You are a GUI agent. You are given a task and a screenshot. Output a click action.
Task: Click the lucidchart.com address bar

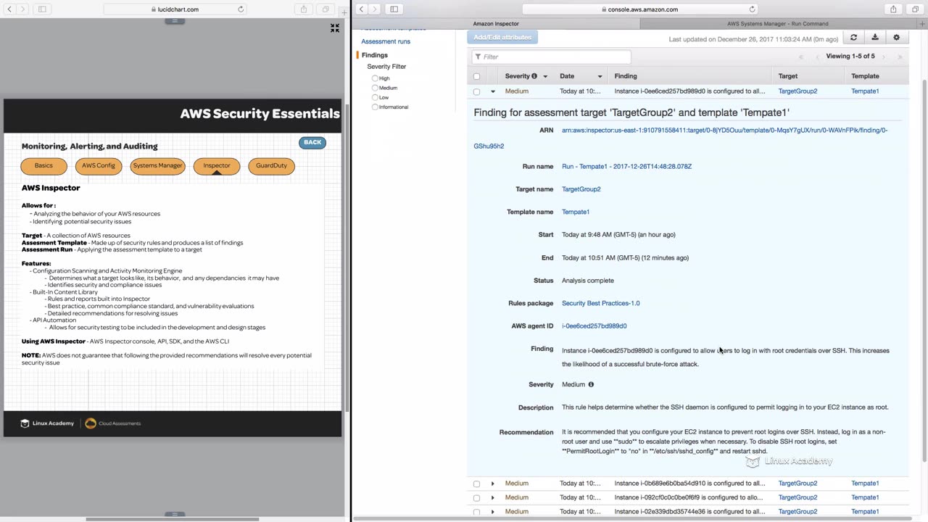pos(175,9)
